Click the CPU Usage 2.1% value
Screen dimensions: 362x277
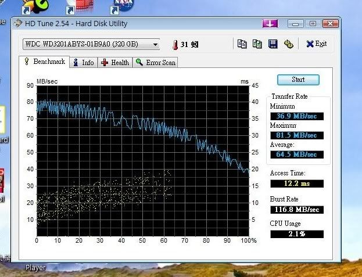[297, 235]
